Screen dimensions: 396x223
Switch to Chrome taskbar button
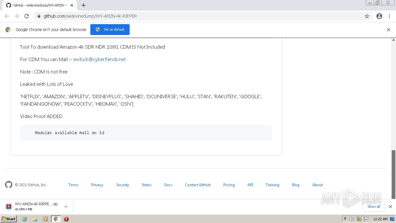pos(56,219)
